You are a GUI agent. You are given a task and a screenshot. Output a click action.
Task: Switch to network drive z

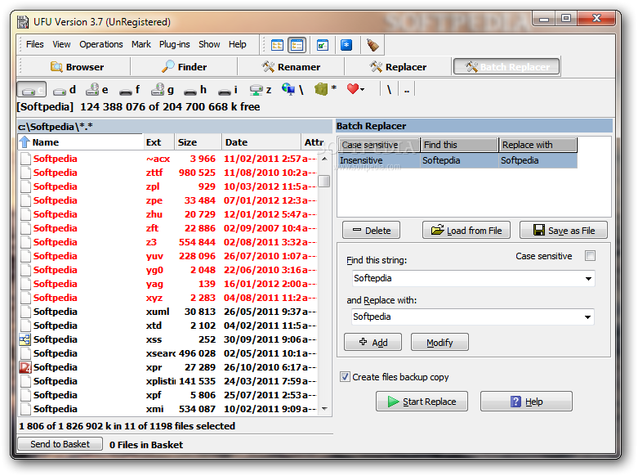coord(261,90)
